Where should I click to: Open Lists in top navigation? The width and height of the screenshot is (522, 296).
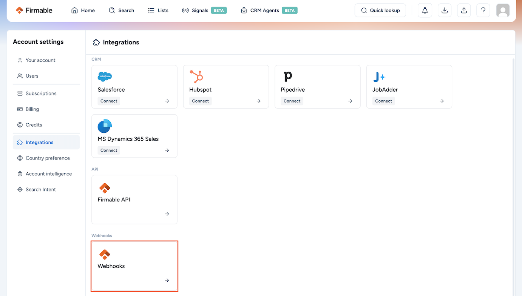158,10
